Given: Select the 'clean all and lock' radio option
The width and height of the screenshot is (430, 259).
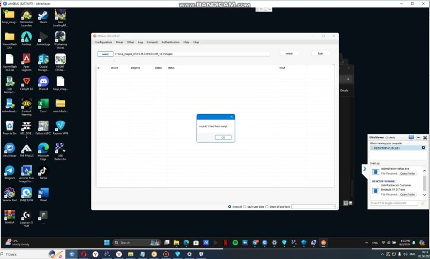Looking at the screenshot, I should (267, 207).
